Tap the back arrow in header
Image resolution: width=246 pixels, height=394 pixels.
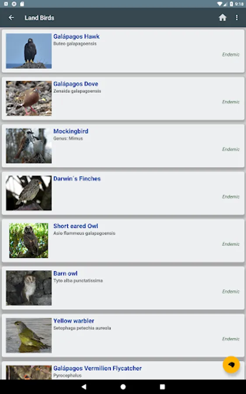11,18
